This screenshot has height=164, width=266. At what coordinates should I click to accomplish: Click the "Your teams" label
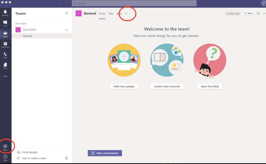21,23
